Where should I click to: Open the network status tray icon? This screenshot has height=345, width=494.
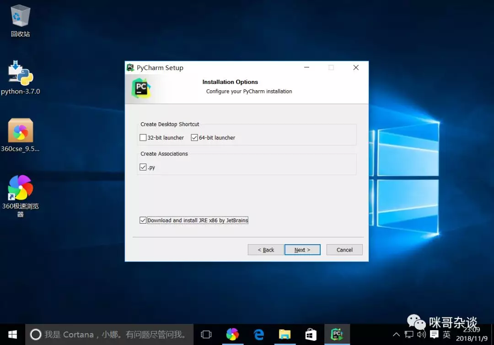tap(409, 334)
